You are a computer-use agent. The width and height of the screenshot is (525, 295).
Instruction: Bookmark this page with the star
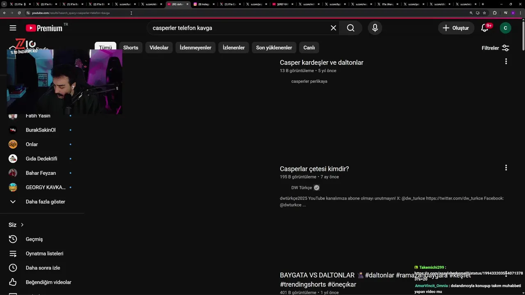pyautogui.click(x=484, y=13)
